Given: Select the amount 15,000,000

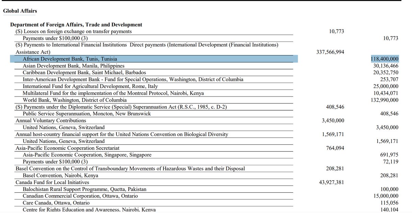Looking at the screenshot, I should 386,196.
